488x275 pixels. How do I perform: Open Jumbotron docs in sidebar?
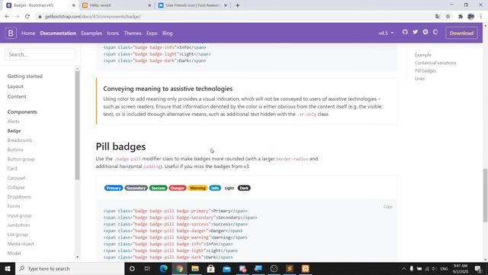tap(18, 225)
